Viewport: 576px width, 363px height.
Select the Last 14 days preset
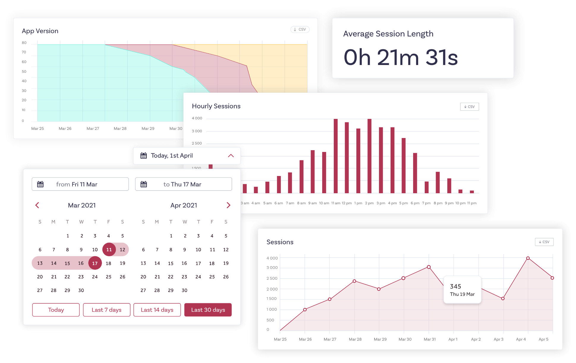(x=157, y=310)
